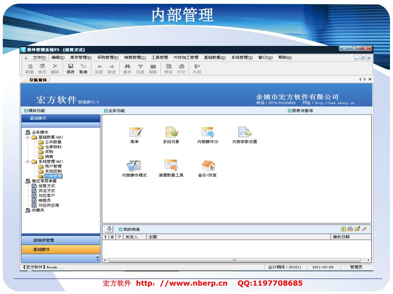
Task: Click the horizontal scrollbar left arrow
Action: click(x=105, y=260)
